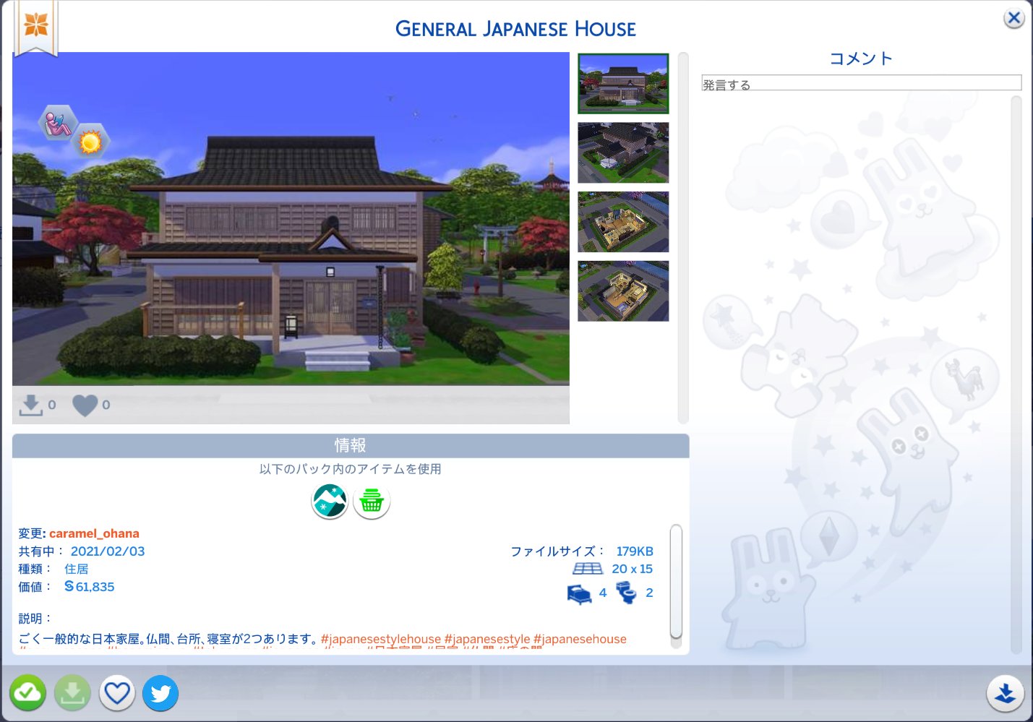This screenshot has width=1033, height=722.
Task: Click the shared date 2021/02/03
Action: pyautogui.click(x=108, y=551)
